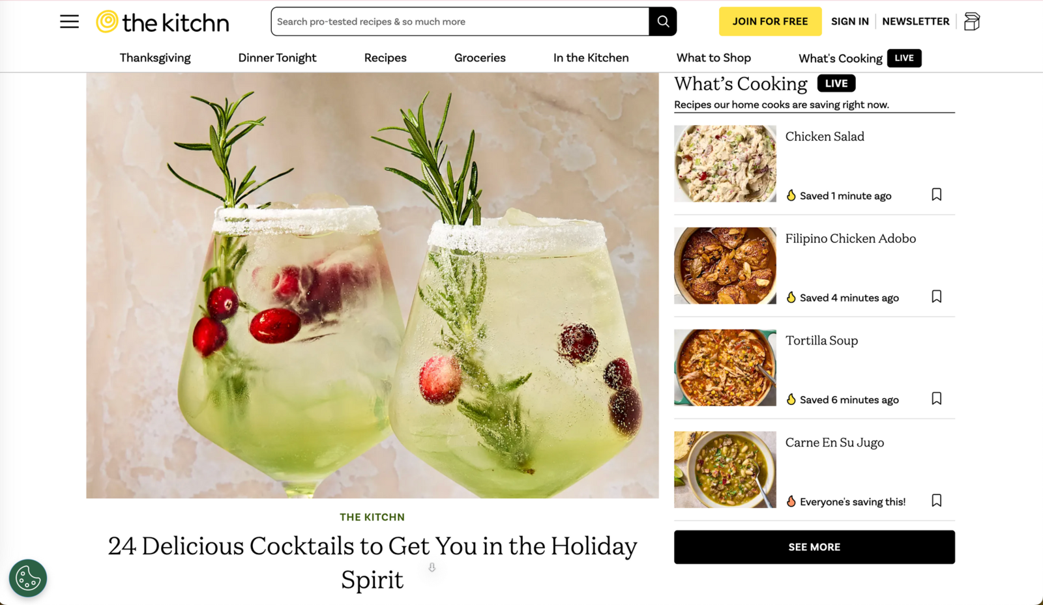Image resolution: width=1043 pixels, height=605 pixels.
Task: Save the Carne En Su Jugo recipe
Action: pyautogui.click(x=937, y=501)
